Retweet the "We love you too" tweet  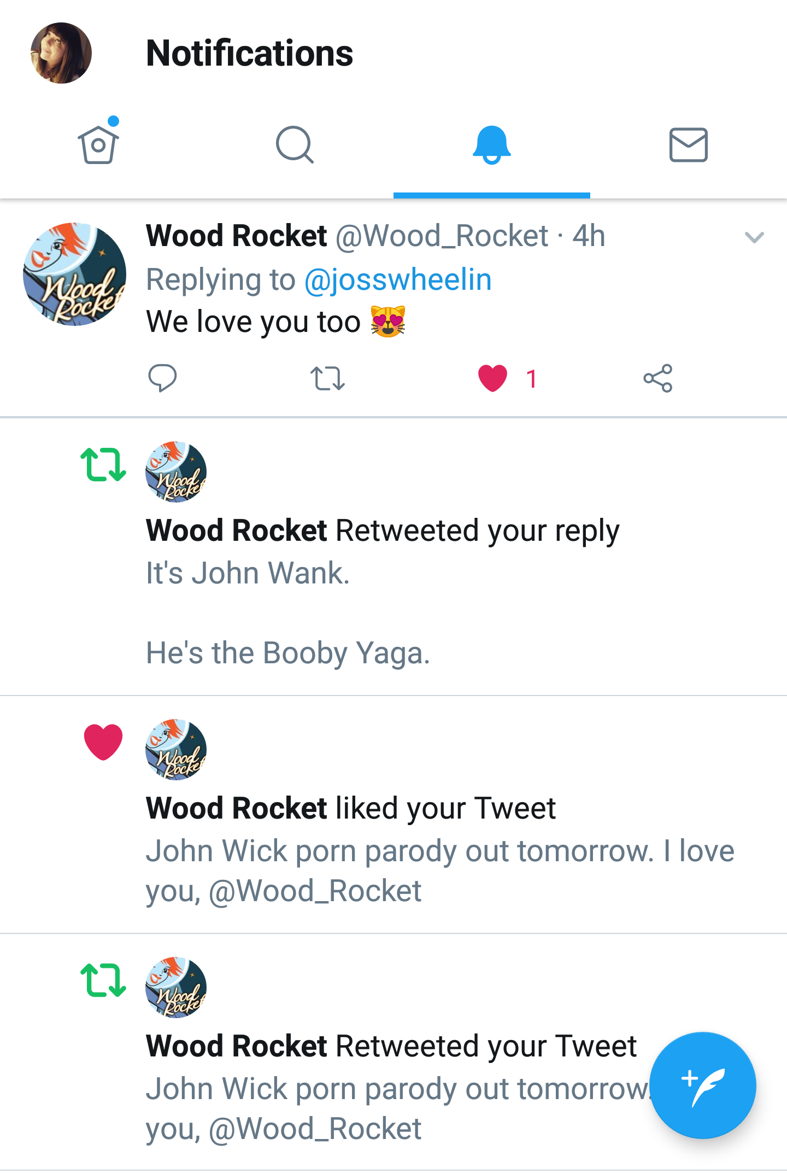(x=327, y=378)
